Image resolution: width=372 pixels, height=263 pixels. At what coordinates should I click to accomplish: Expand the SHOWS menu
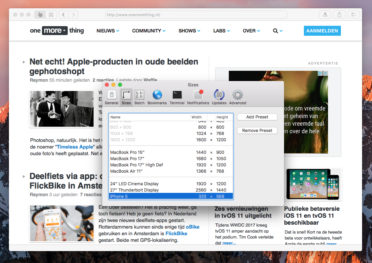click(189, 31)
